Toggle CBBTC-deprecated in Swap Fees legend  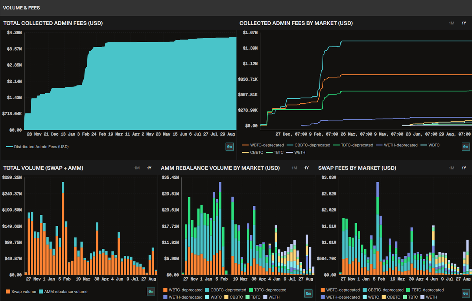pos(383,290)
